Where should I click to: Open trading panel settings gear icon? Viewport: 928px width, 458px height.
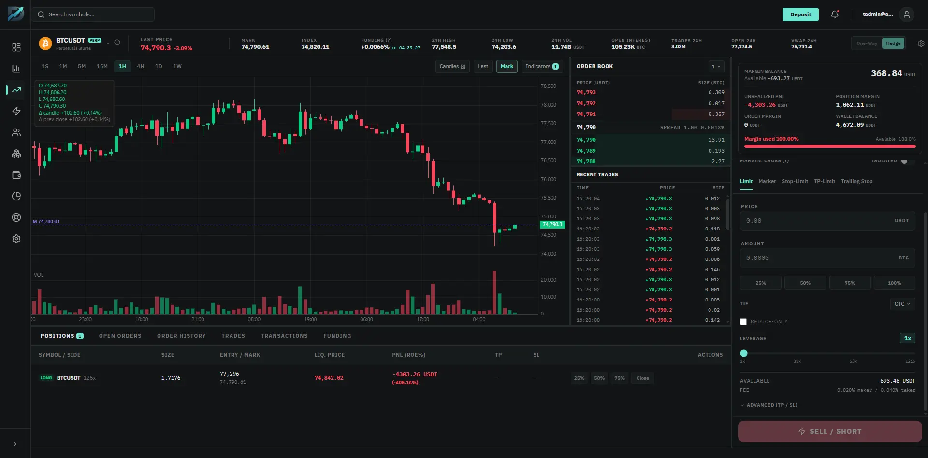tap(921, 43)
